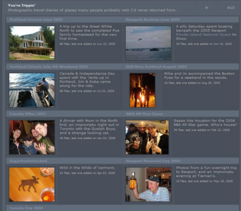Screen dimensions: 241x211
Task: Open the Newport Airshow June 2005 album title
Action: tap(153, 20)
